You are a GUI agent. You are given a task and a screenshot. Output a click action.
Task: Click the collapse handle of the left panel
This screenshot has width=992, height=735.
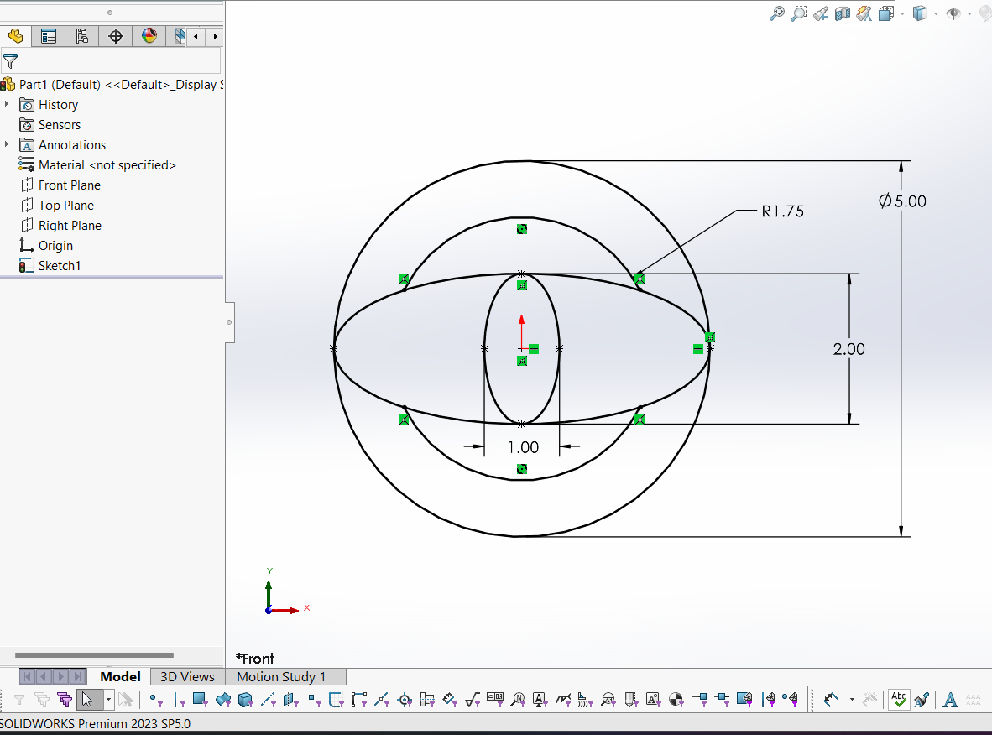coord(229,322)
